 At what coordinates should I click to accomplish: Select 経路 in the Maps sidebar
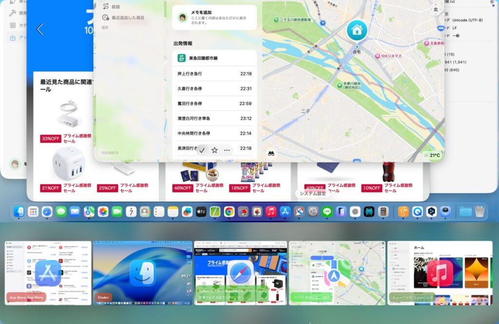point(115,7)
